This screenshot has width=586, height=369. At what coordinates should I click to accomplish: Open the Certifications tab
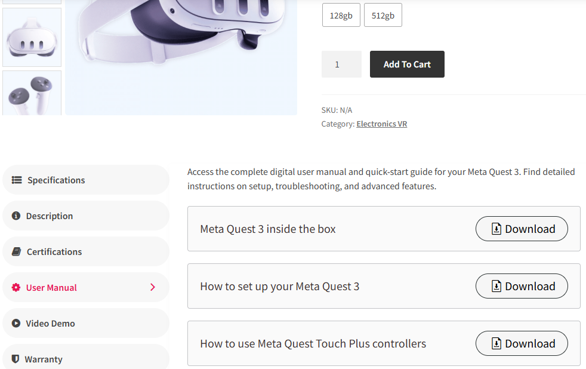[85, 251]
